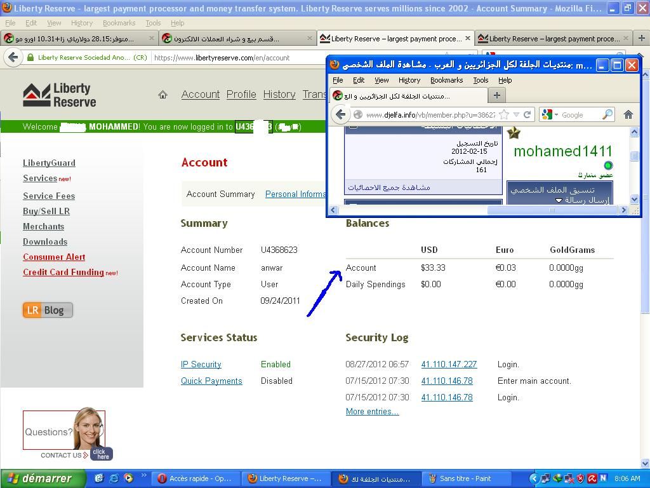Bookmark the djelfa page with the star icon

(x=504, y=114)
